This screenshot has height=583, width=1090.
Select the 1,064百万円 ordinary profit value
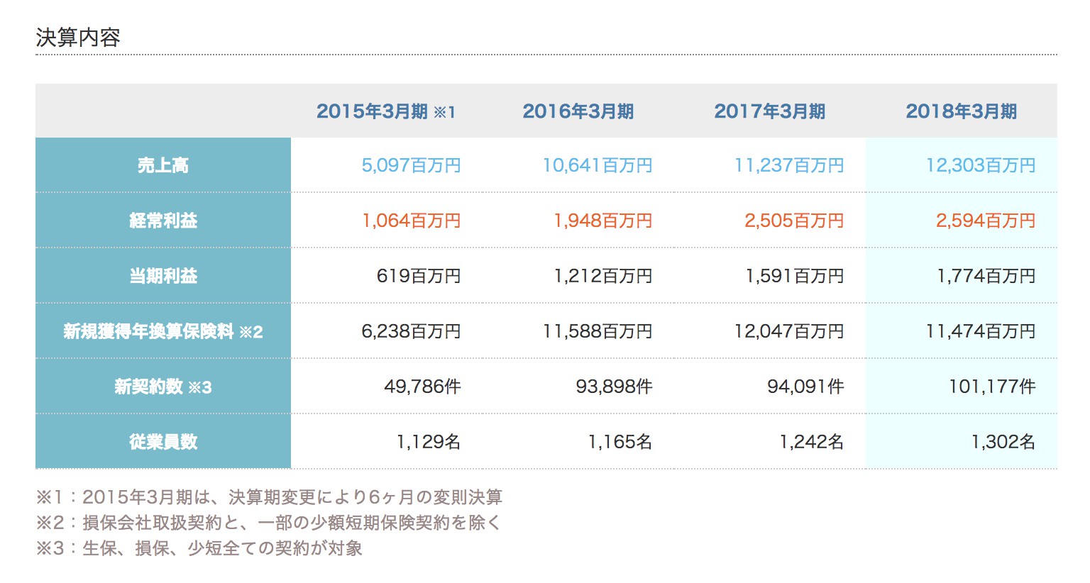411,221
